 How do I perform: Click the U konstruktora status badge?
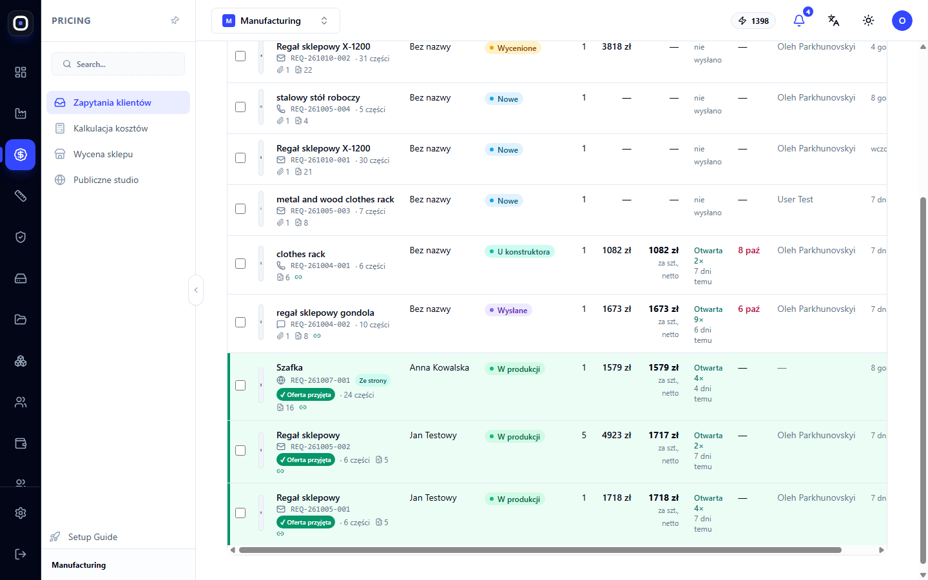[x=519, y=252]
